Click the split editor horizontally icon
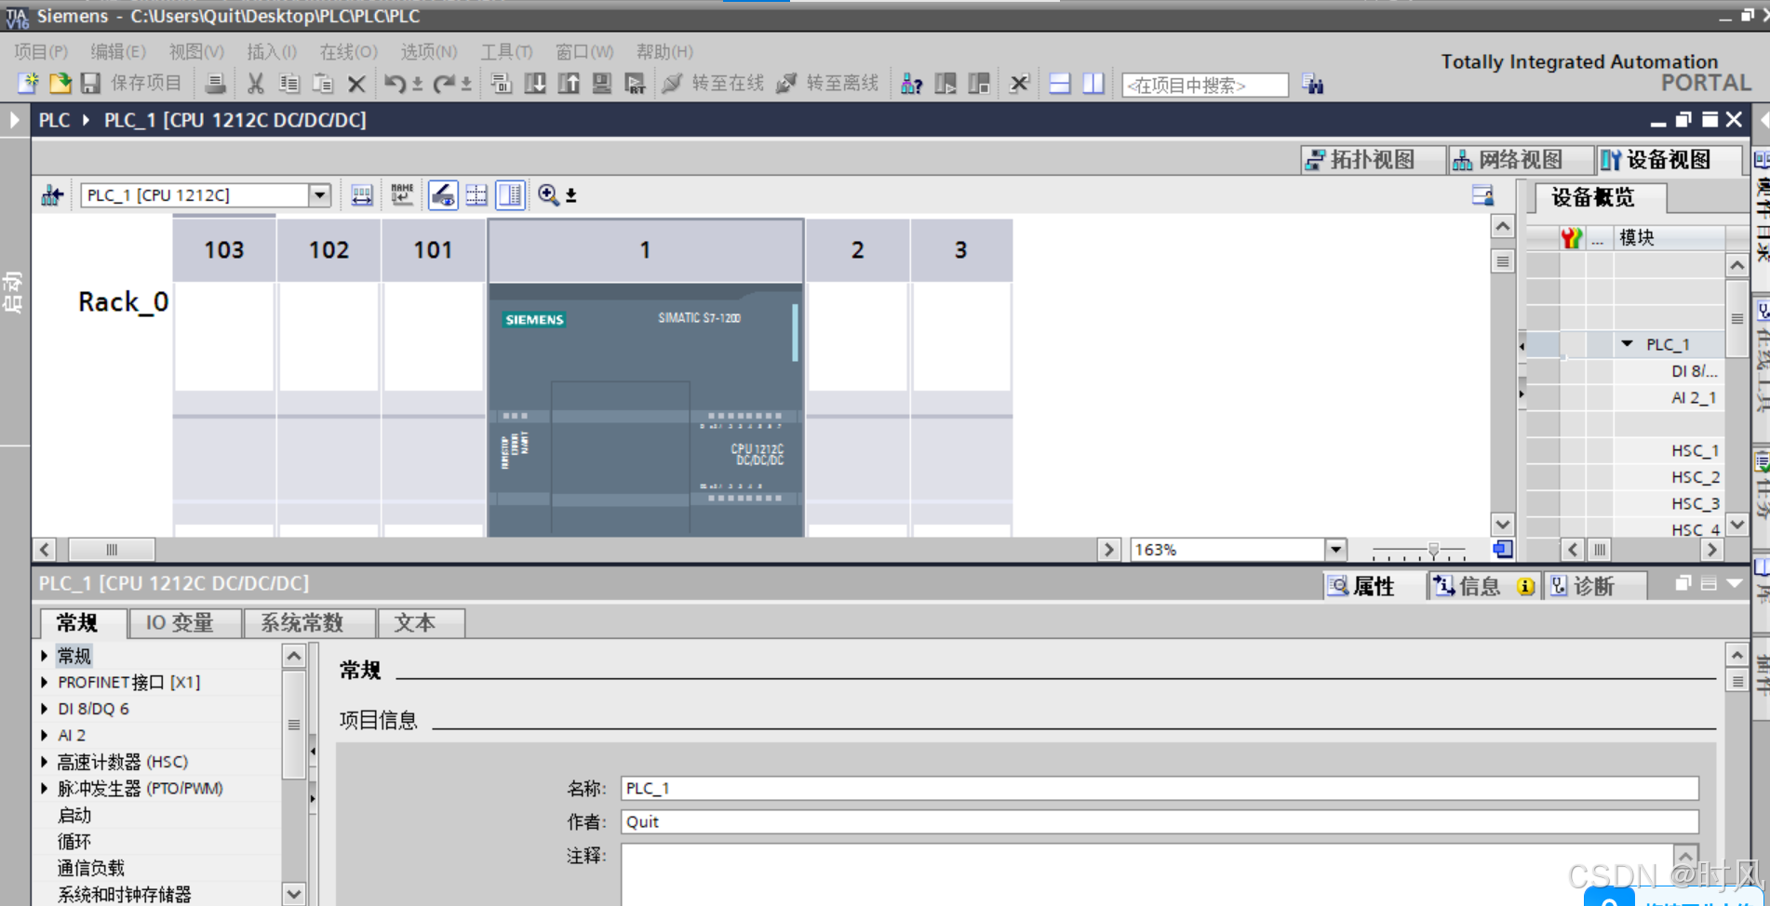The height and width of the screenshot is (906, 1770). pyautogui.click(x=1060, y=84)
